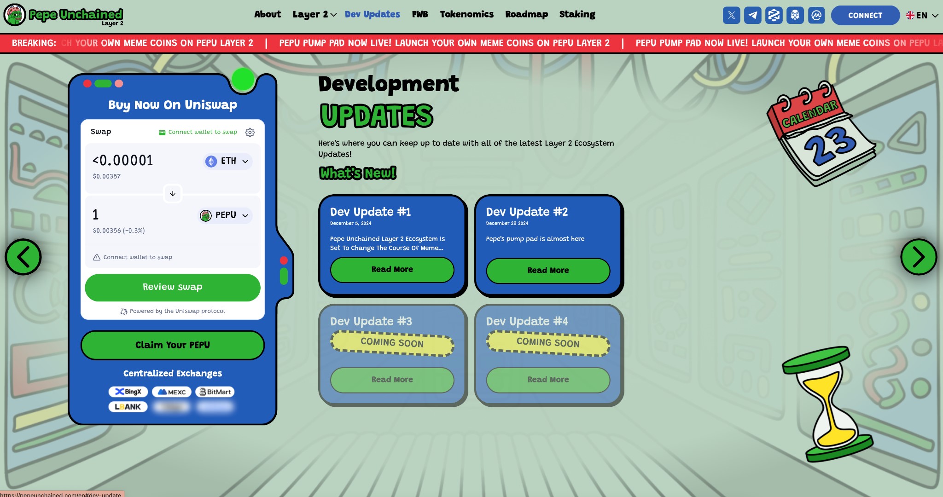The width and height of the screenshot is (943, 497).
Task: Click the 'December 5, 2024' date text
Action: [x=350, y=223]
